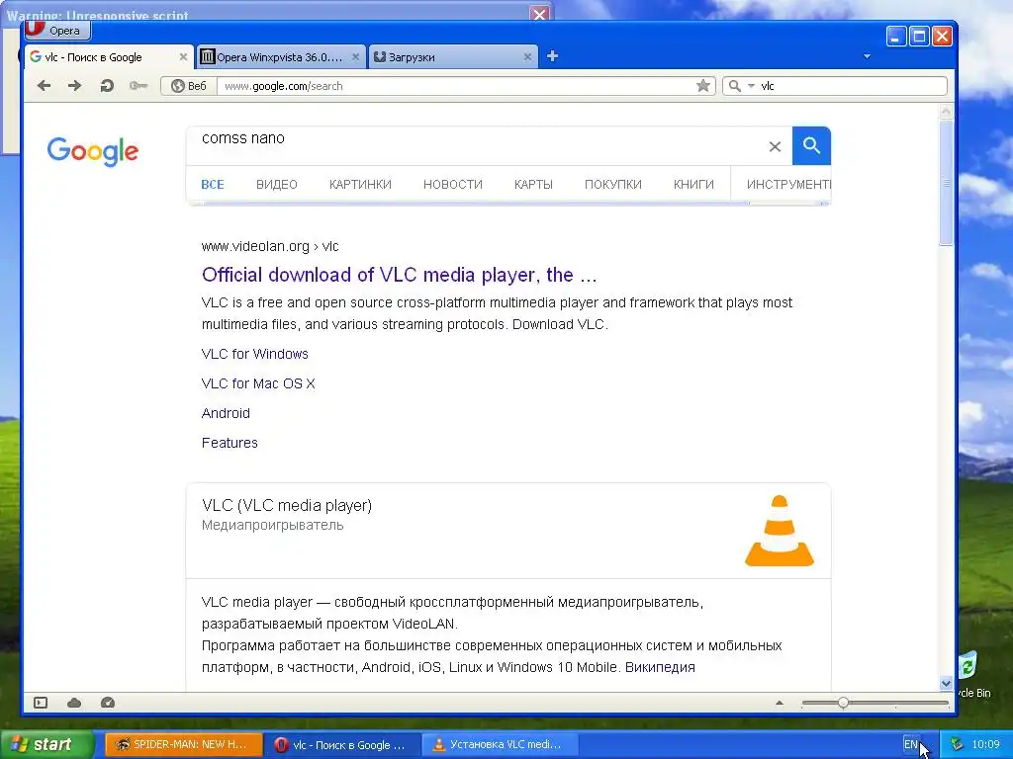Close the Opera Winxpvista tab
The height and width of the screenshot is (759, 1013).
click(355, 56)
